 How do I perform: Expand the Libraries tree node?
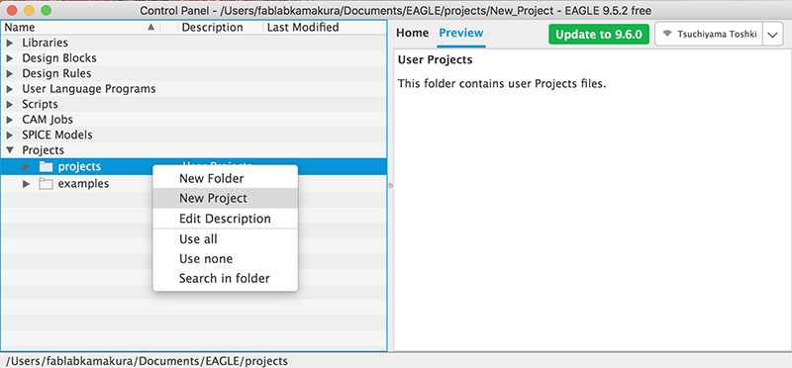pyautogui.click(x=10, y=43)
